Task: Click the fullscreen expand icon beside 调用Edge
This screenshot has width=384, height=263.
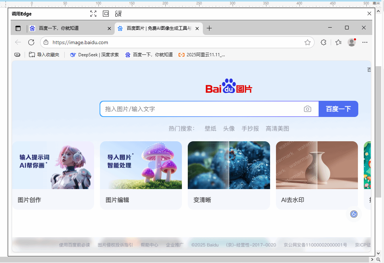Action: [x=93, y=14]
